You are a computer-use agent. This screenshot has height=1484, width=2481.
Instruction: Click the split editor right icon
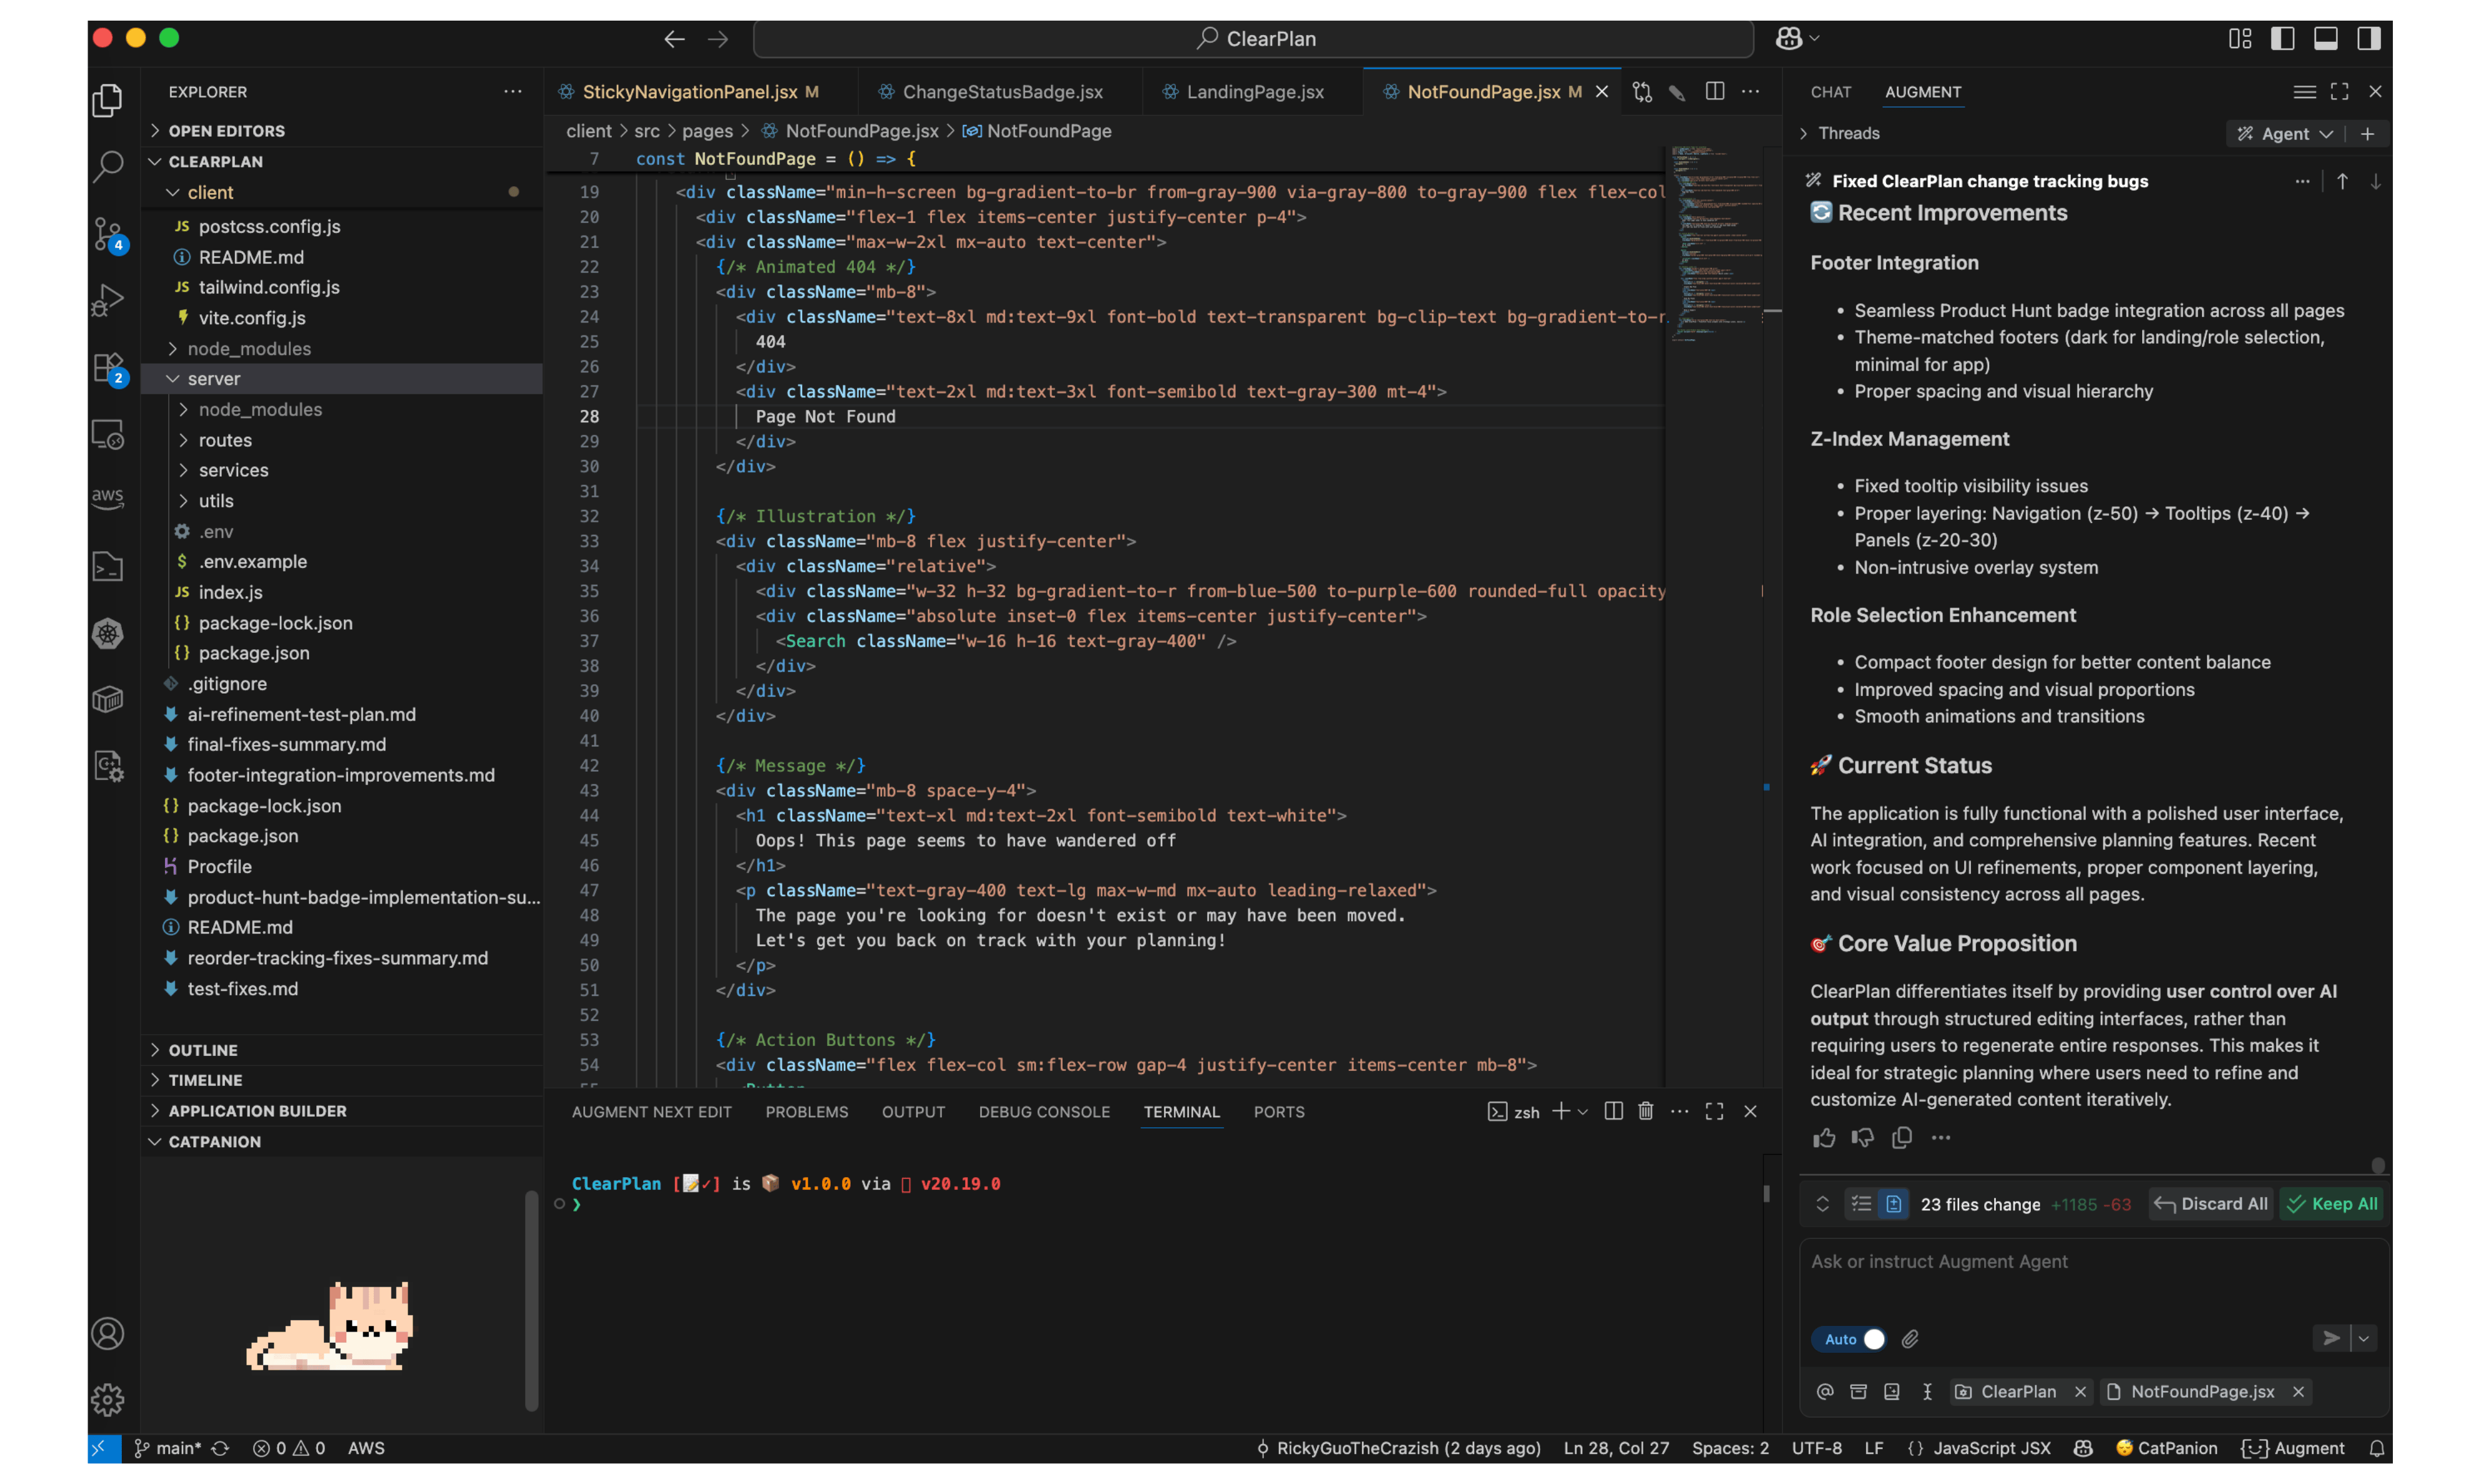coord(1715,91)
